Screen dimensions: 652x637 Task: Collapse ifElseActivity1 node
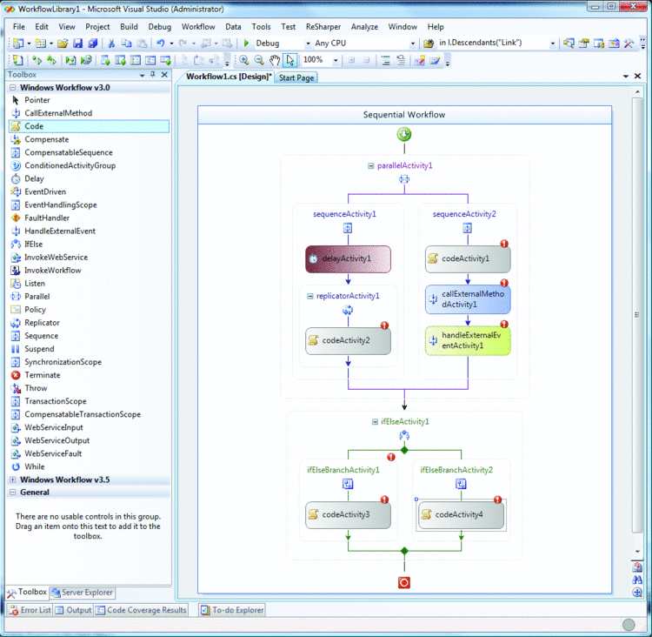tap(375, 422)
